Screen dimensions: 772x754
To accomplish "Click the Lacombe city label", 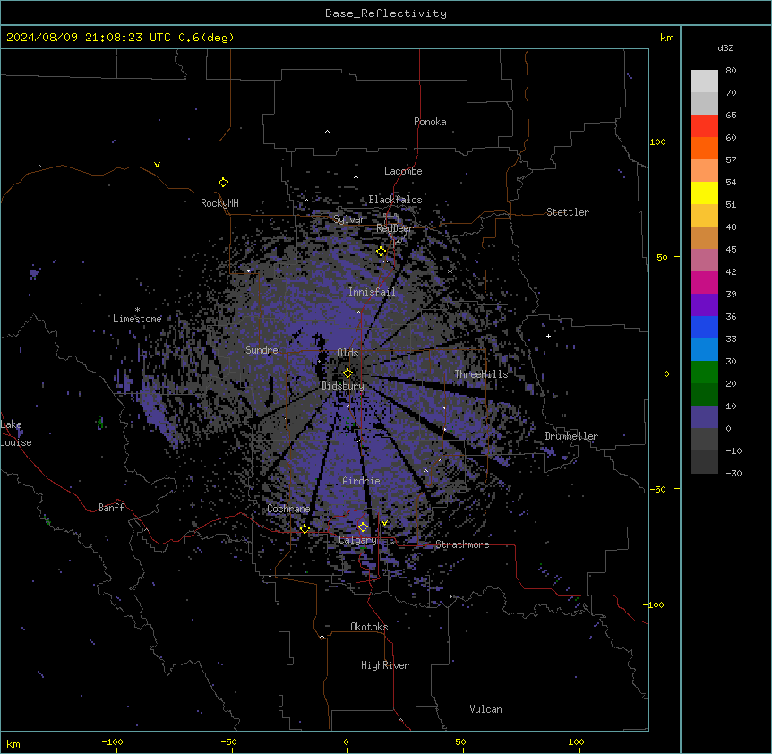I will [x=403, y=171].
